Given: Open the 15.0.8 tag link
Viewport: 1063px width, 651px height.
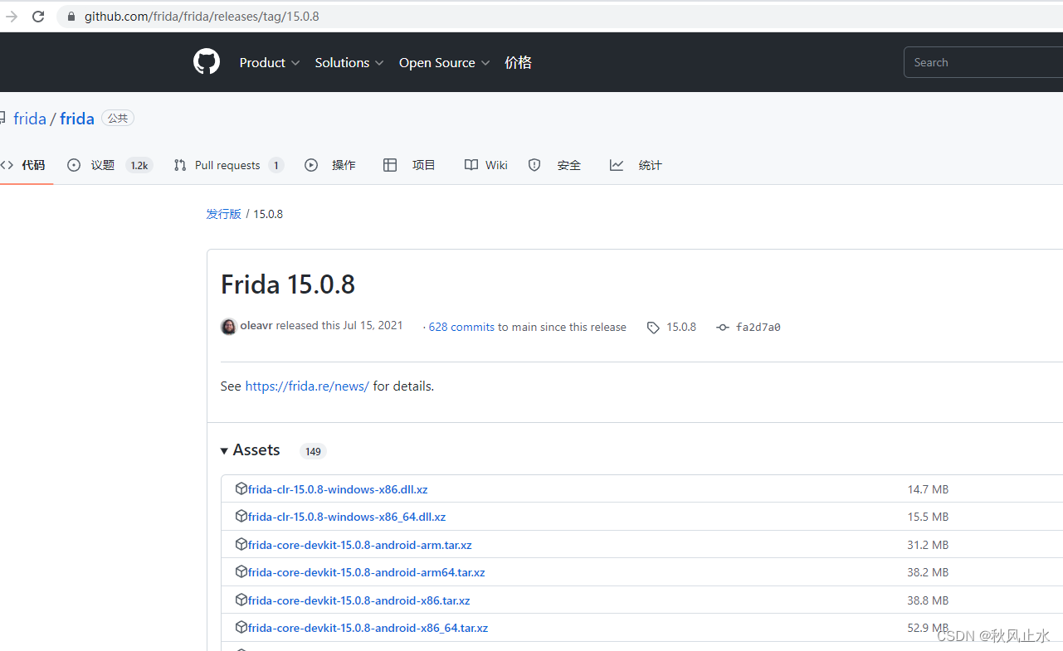Looking at the screenshot, I should pos(681,328).
